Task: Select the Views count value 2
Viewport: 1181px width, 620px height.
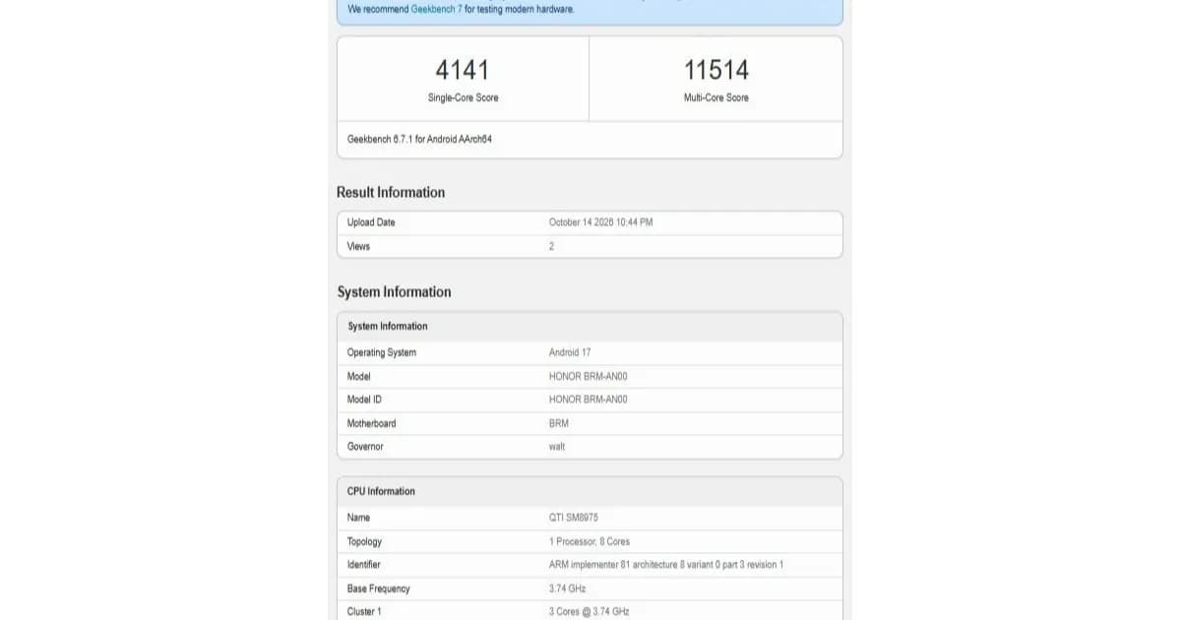Action: pyautogui.click(x=551, y=246)
